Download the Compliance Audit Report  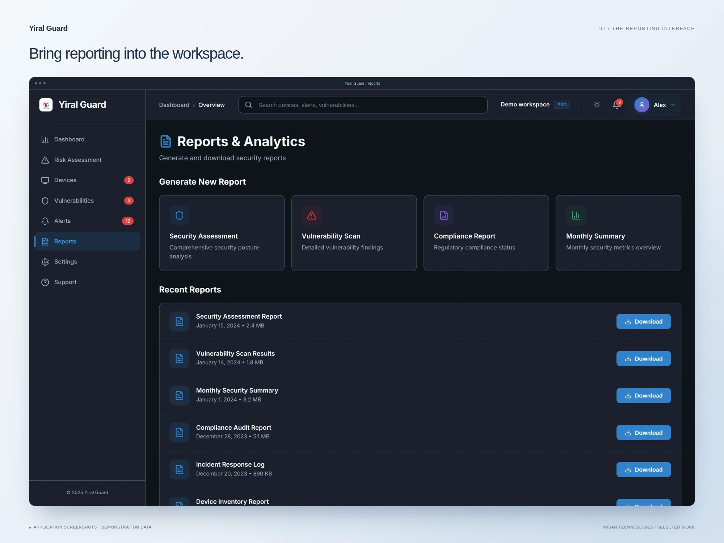[x=643, y=433]
